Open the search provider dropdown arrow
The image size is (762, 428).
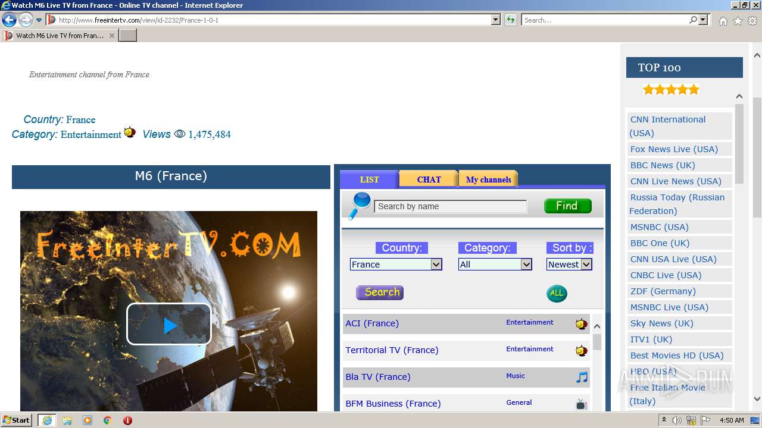click(703, 20)
